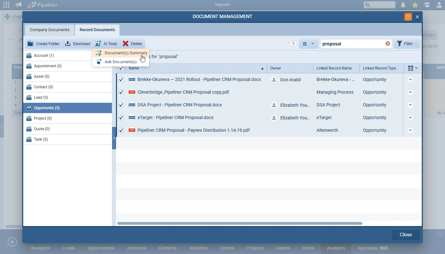Expand row actions for Paynes Distribution proposal

click(410, 130)
